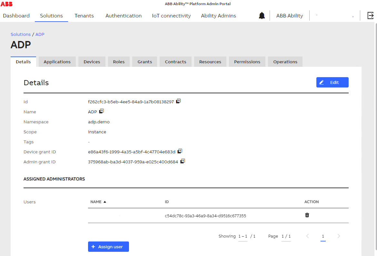Image resolution: width=377 pixels, height=256 pixels.
Task: Delete the assigned administrator with trash icon
Action: coord(307,215)
